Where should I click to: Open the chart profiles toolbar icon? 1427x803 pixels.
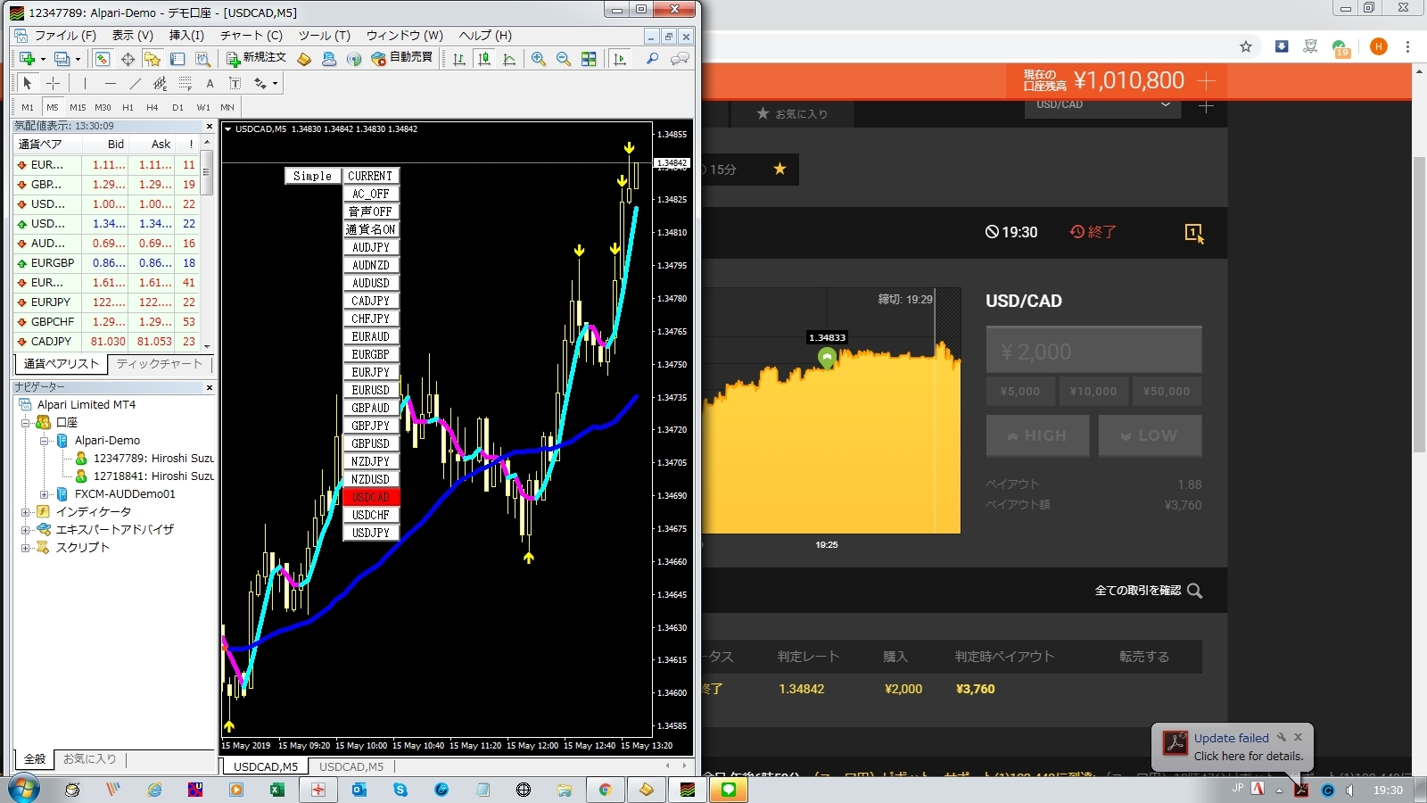(61, 59)
